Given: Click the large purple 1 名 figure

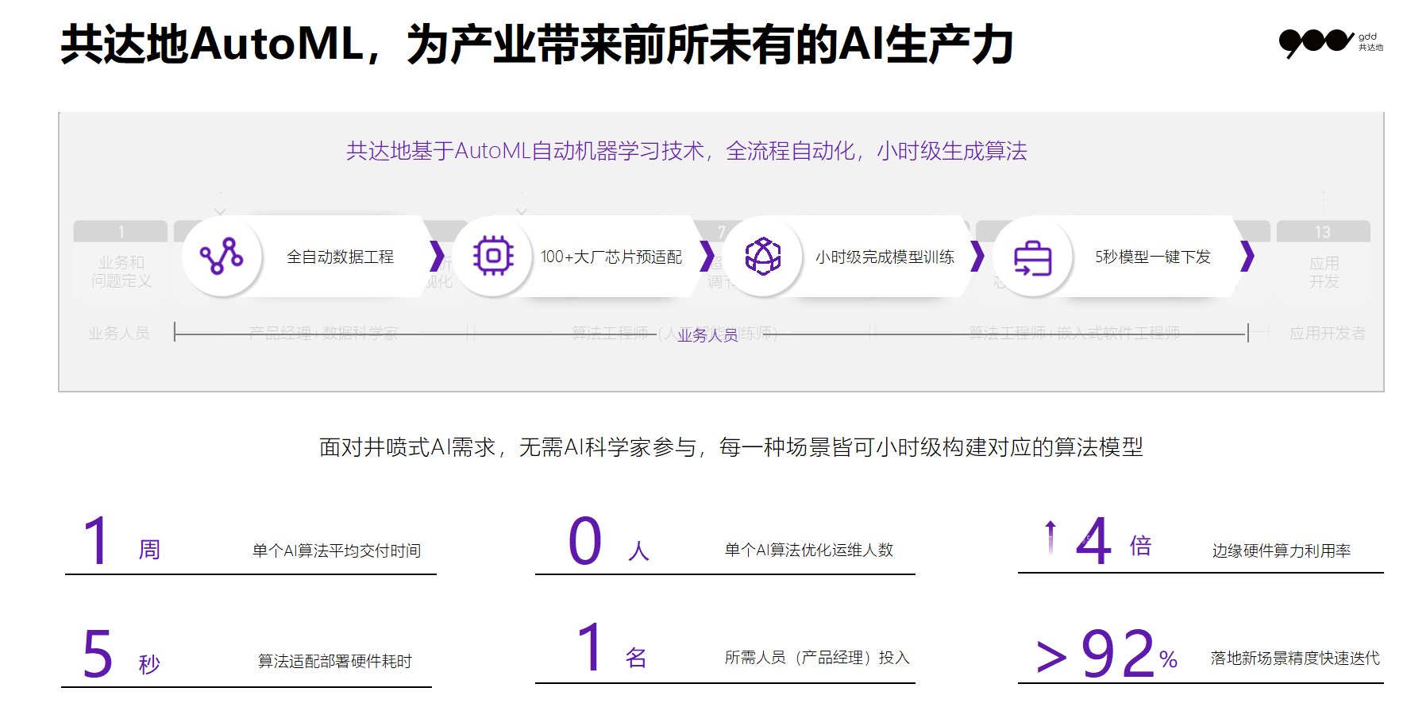Looking at the screenshot, I should (612, 648).
